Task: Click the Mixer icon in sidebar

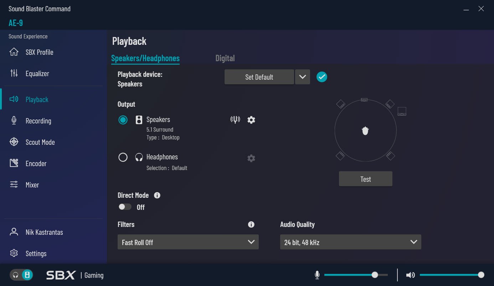Action: (14, 185)
